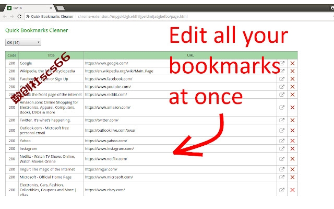Edit the Amazon.com Online Shopping title cell
Image resolution: width=334 pixels, height=209 pixels.
pos(51,107)
